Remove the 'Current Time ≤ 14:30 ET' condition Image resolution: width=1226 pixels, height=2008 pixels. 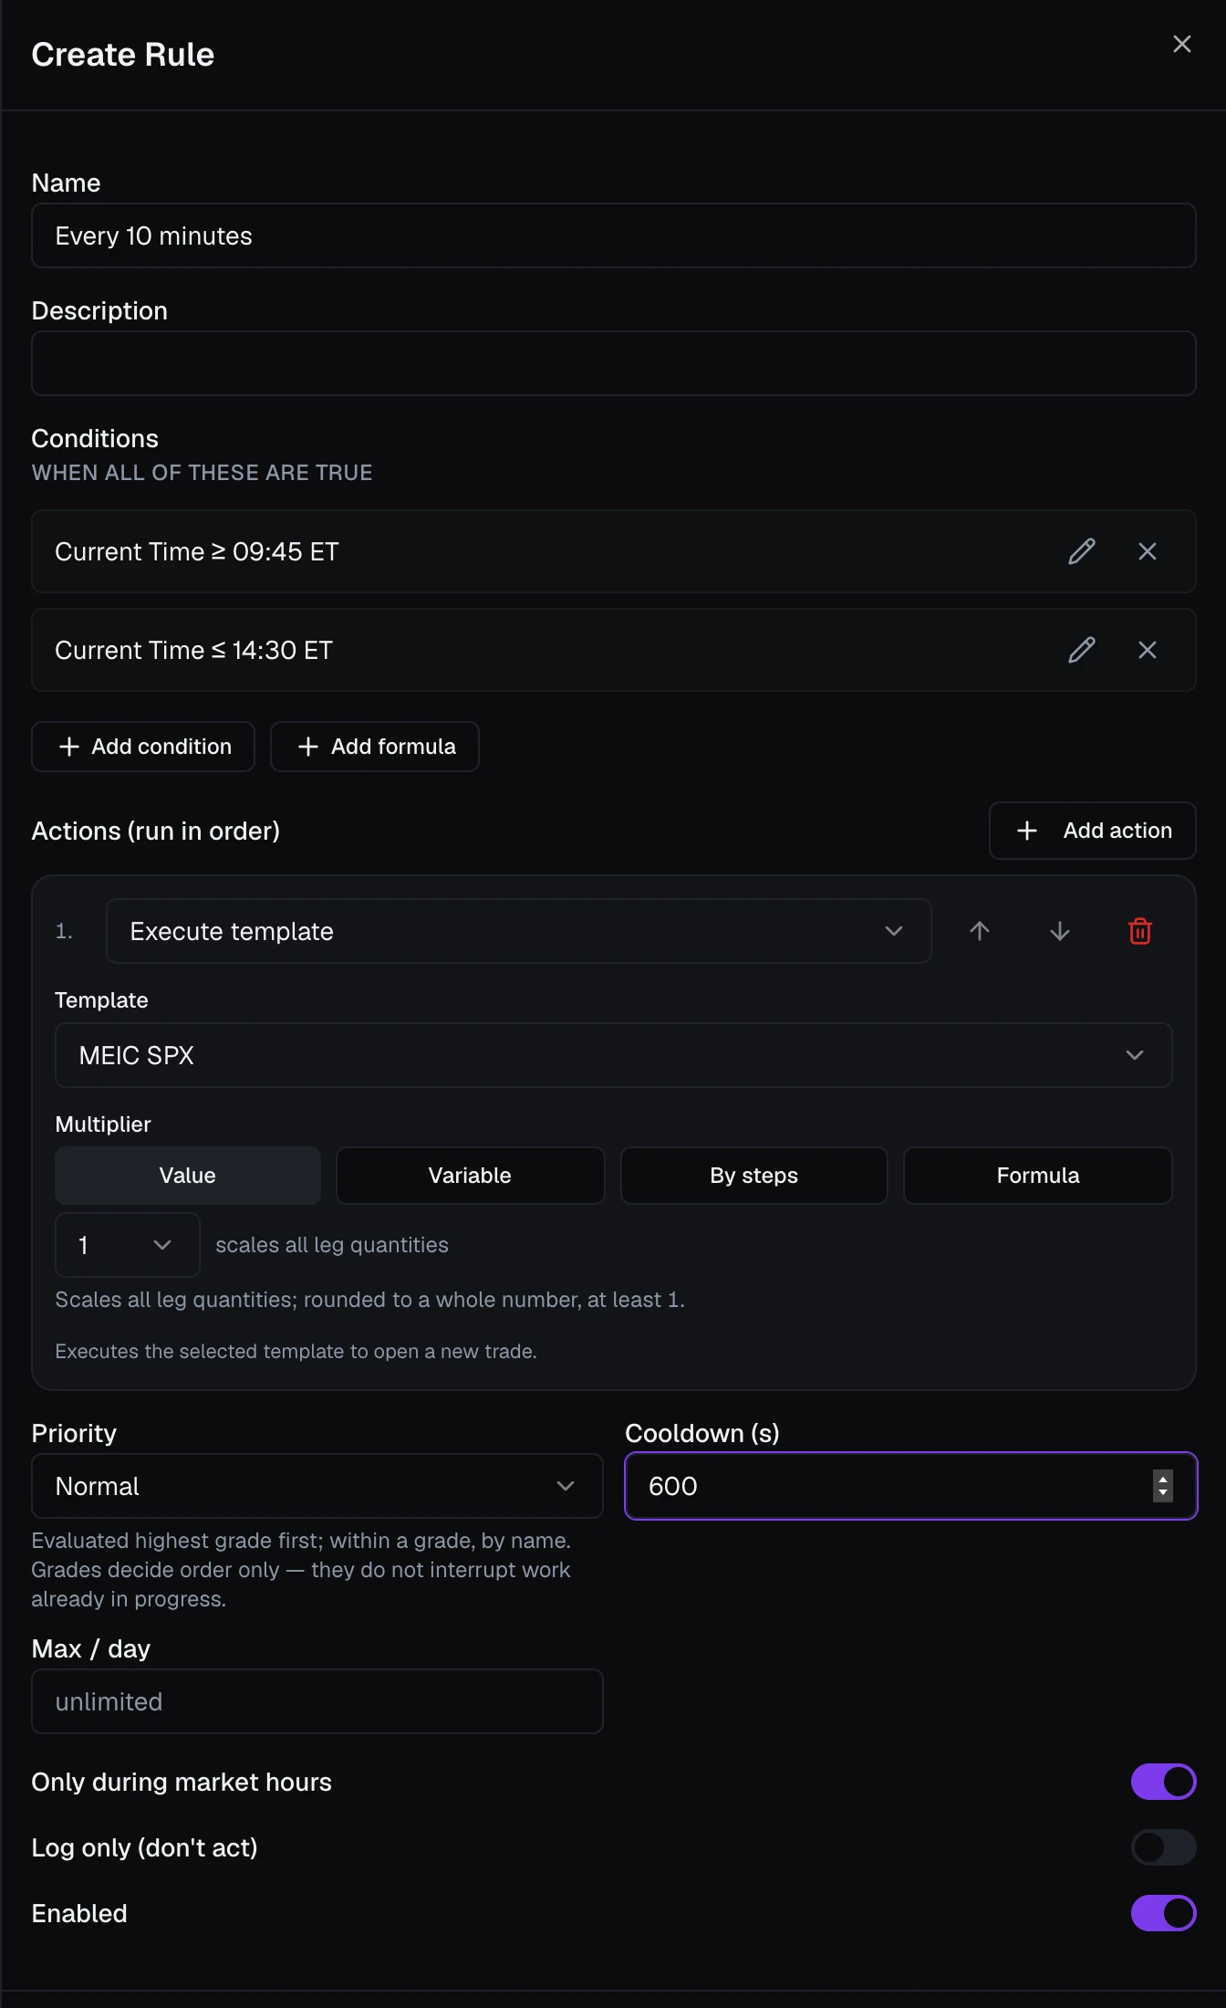tap(1148, 650)
